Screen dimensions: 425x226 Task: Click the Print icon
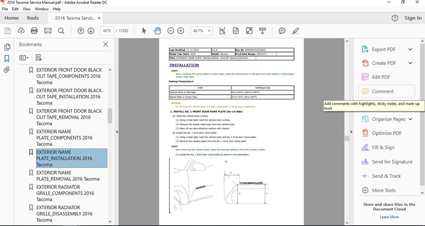pyautogui.click(x=34, y=31)
